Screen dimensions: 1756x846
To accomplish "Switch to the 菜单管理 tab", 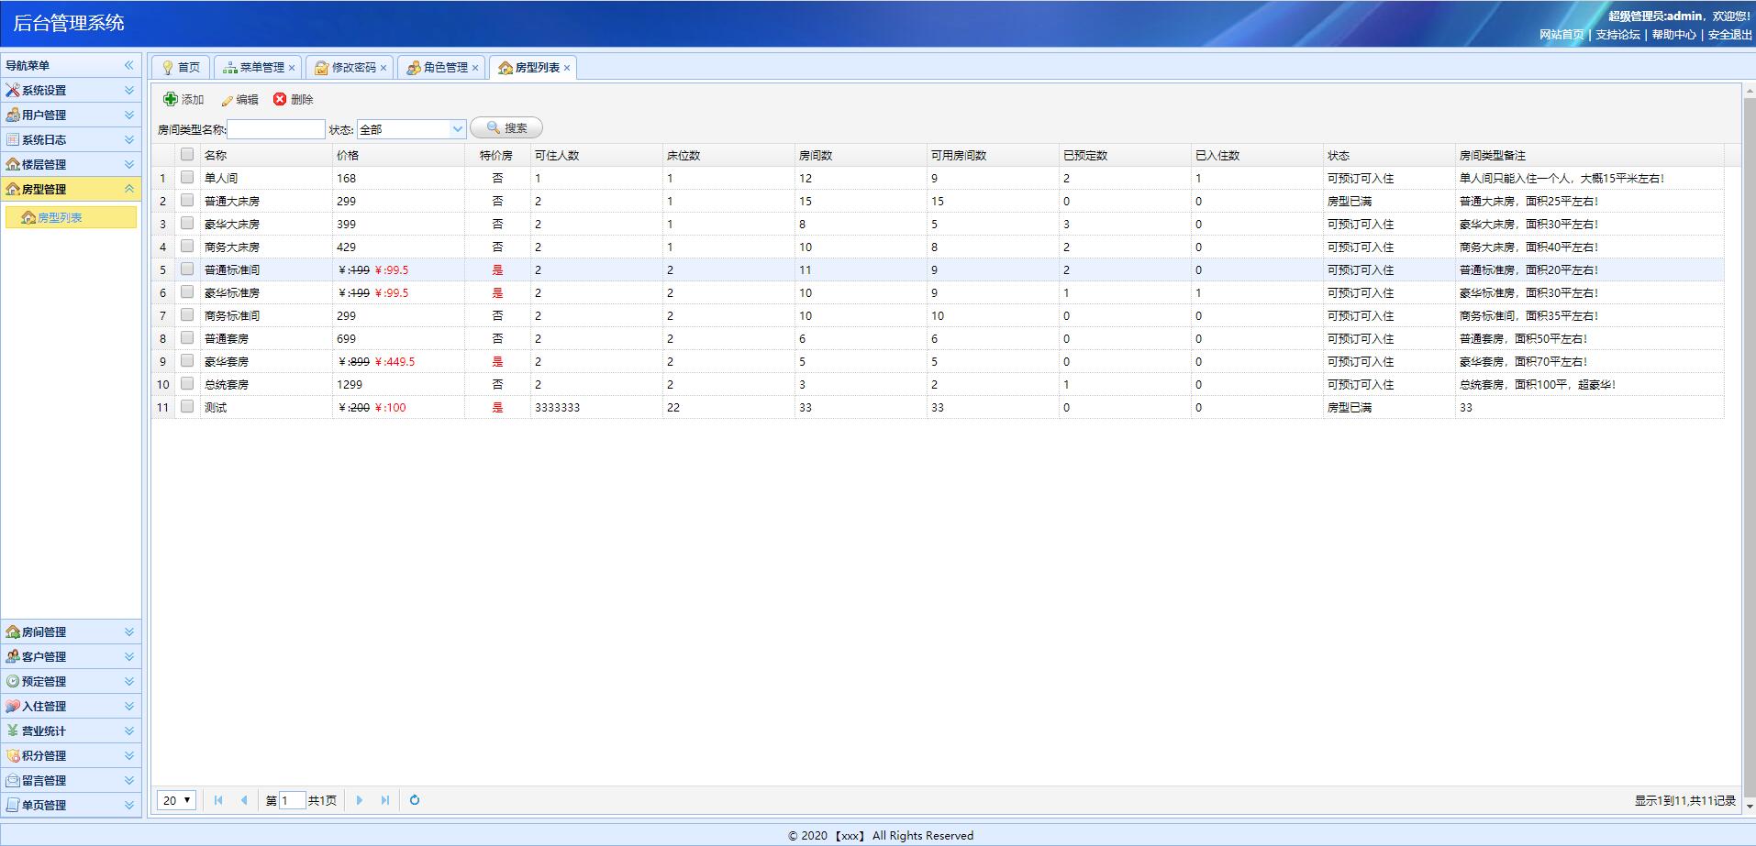I will 261,68.
